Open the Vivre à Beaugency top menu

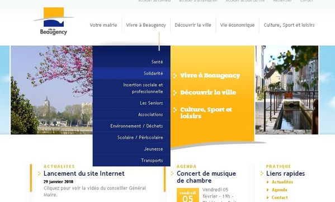click(x=146, y=25)
